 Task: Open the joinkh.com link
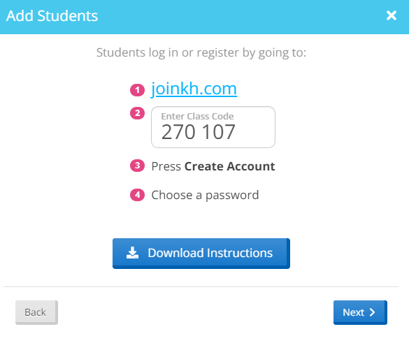(x=194, y=89)
